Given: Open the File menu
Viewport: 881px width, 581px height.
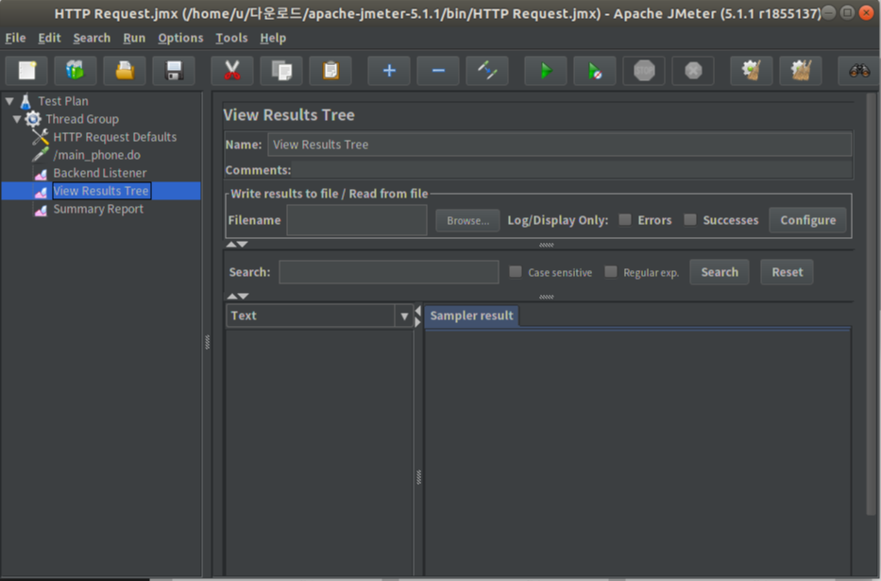Looking at the screenshot, I should 15,38.
